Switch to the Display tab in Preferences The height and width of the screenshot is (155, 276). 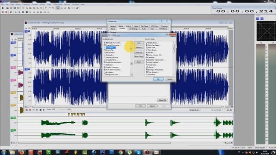click(121, 26)
